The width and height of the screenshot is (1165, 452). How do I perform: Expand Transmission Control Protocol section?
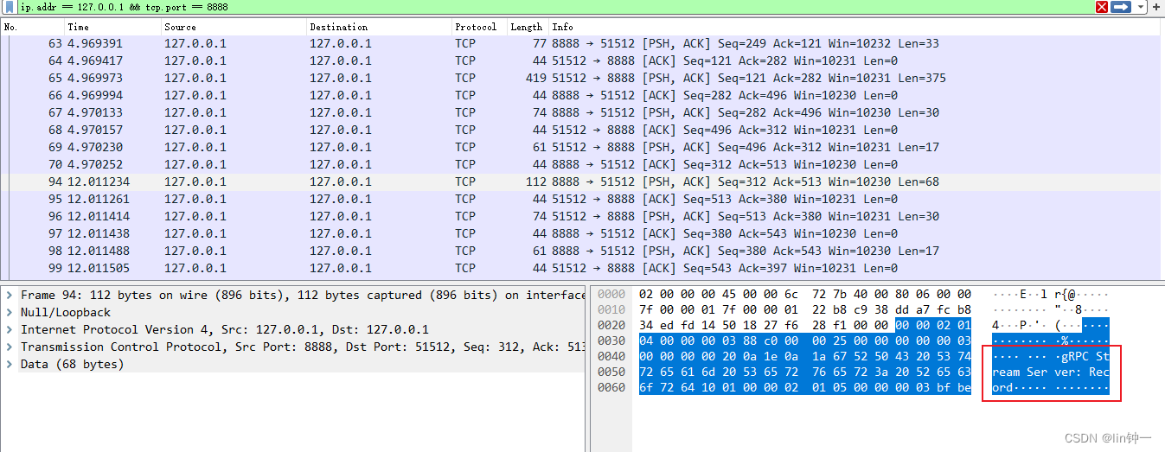(x=9, y=347)
